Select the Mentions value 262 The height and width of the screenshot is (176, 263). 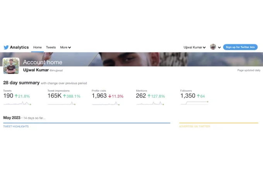point(141,96)
